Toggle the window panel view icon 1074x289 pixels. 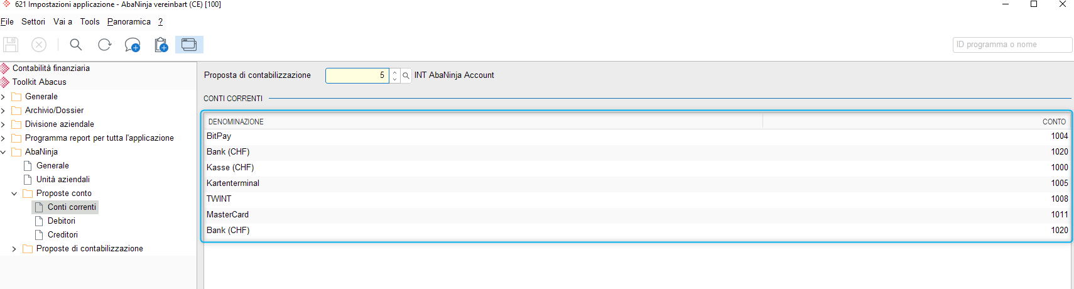tap(189, 45)
